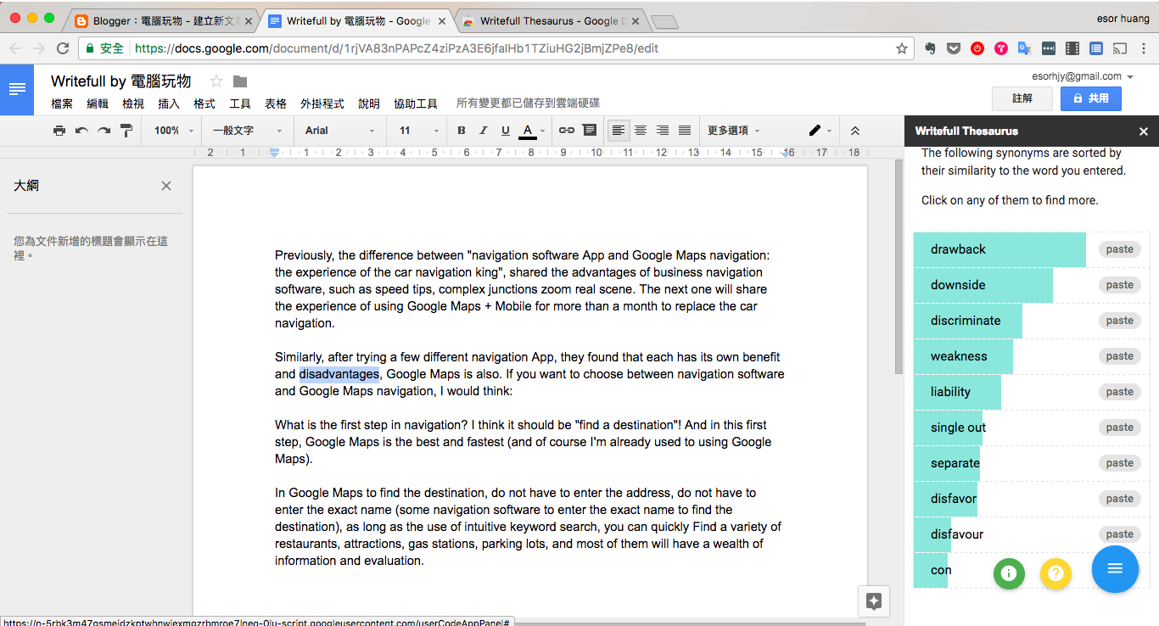Paste the synonym downside

(1120, 285)
